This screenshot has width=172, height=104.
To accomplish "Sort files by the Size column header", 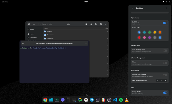I will 106,28.
